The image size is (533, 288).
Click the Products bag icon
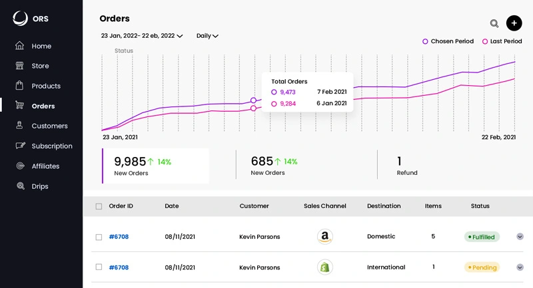[x=20, y=86]
